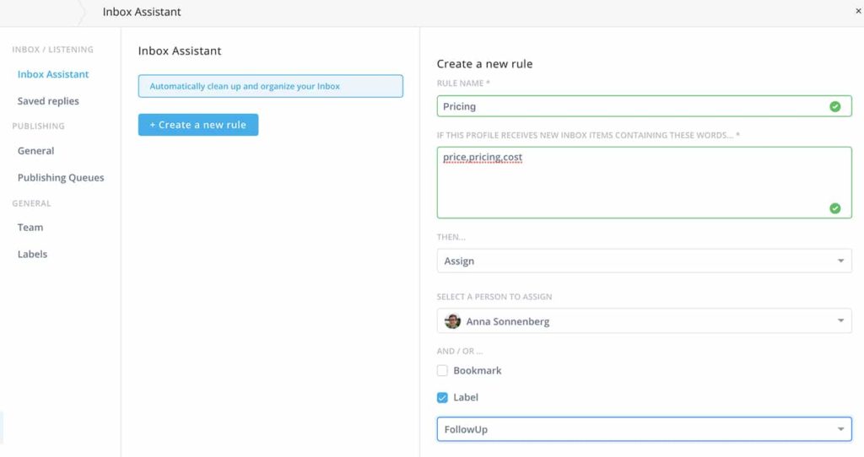Go to General publishing settings
The width and height of the screenshot is (864, 457).
35,151
